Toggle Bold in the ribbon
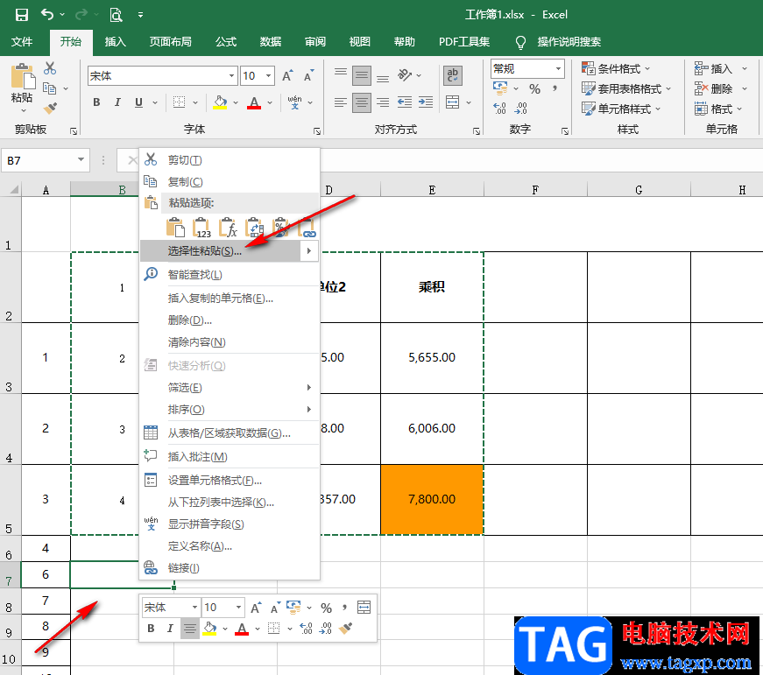Screen dimensions: 763x675 coord(96,102)
